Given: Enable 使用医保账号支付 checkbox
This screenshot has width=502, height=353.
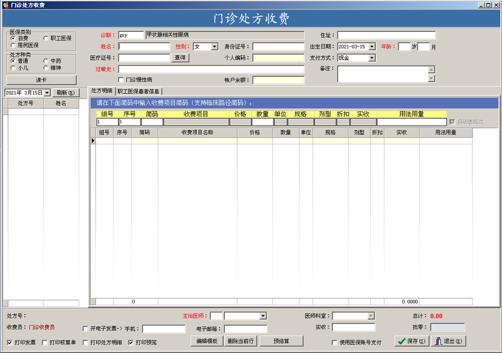Looking at the screenshot, I should click(334, 342).
